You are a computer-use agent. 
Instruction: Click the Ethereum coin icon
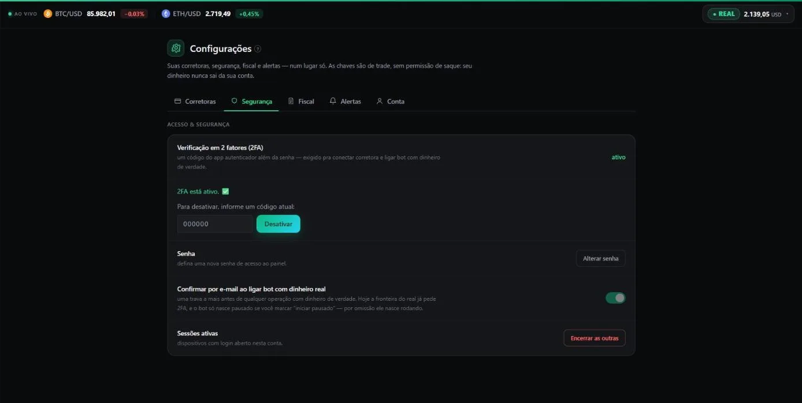tap(166, 13)
